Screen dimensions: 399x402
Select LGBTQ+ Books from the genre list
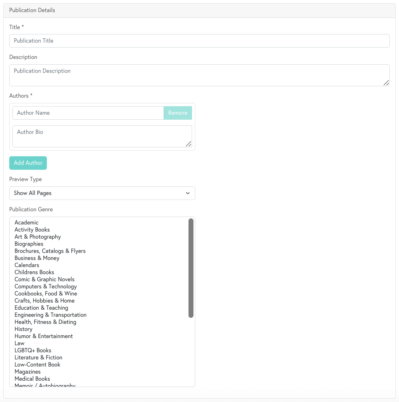pyautogui.click(x=33, y=350)
